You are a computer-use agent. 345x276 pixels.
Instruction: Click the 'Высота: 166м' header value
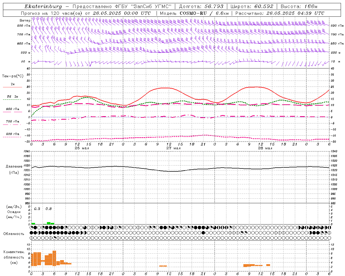(x=299, y=6)
